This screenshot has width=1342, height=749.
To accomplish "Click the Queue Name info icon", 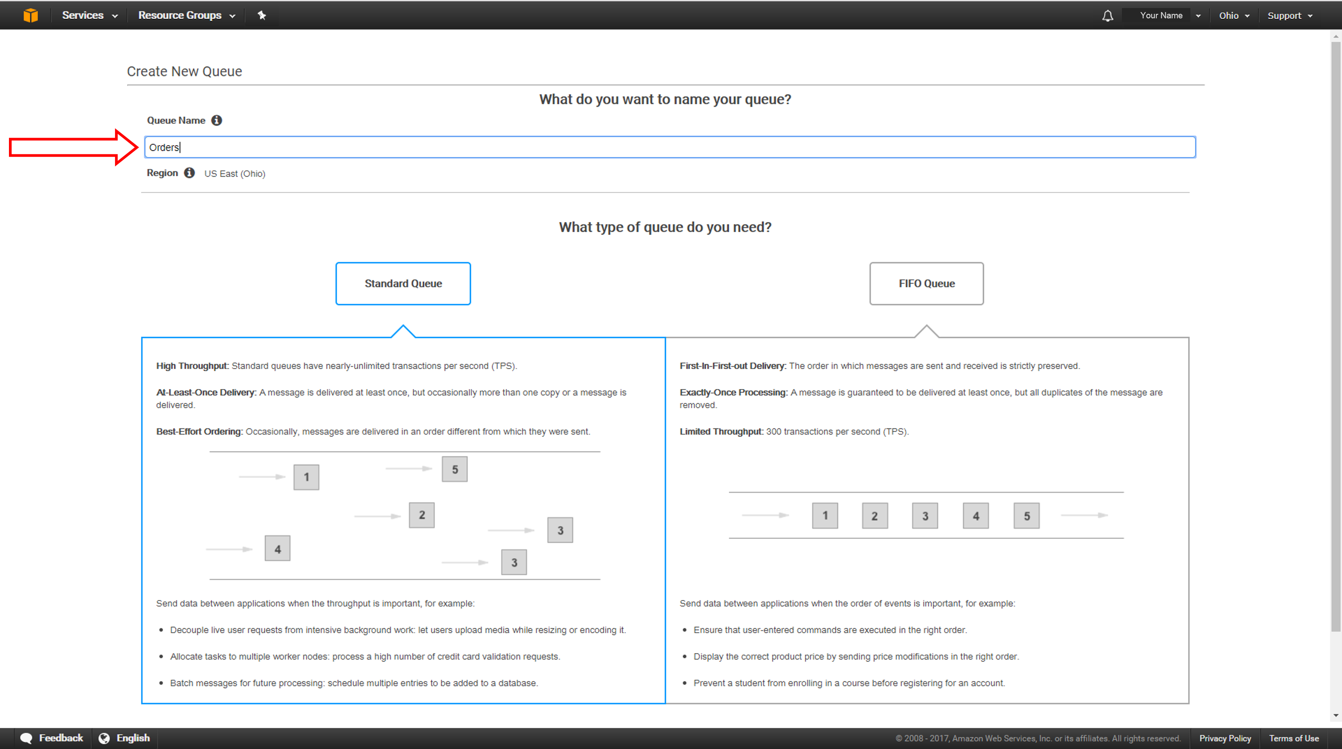I will pyautogui.click(x=217, y=121).
